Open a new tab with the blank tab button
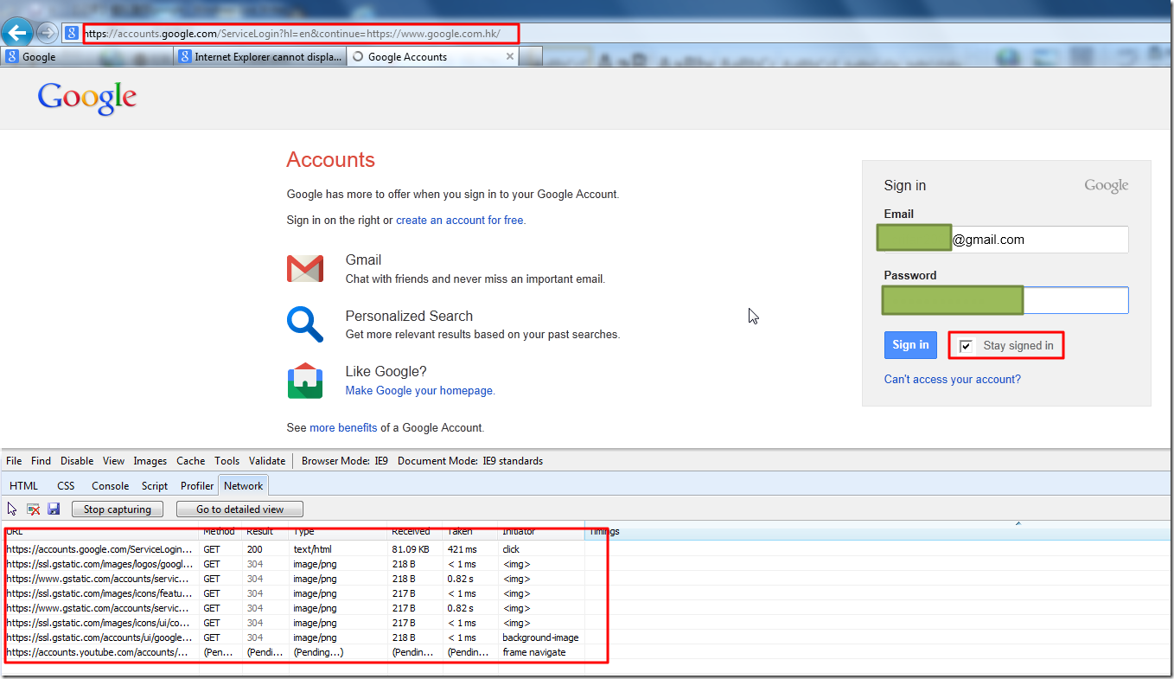Screen dimensions: 1174x679 click(x=531, y=56)
